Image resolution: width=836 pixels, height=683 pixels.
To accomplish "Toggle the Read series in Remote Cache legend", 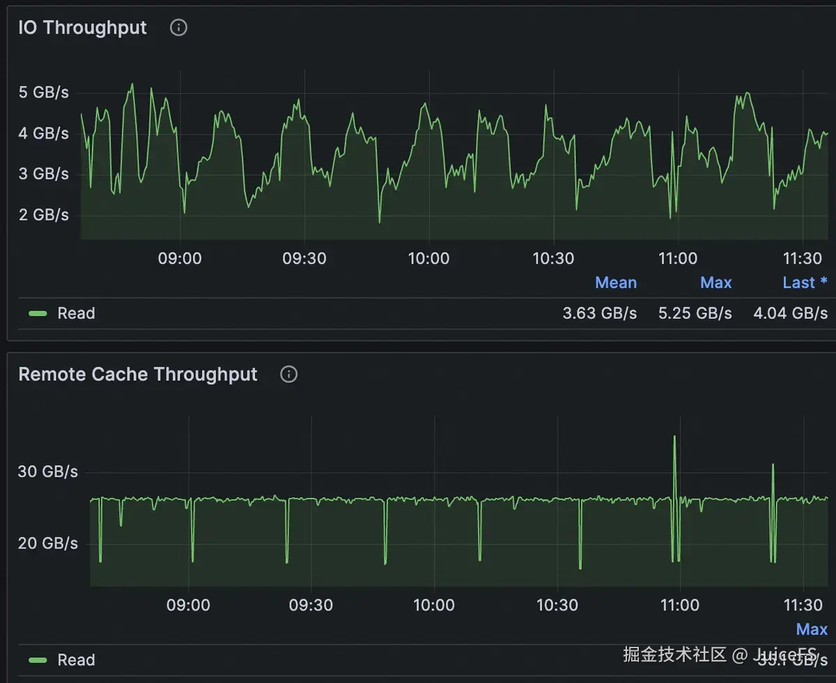I will pyautogui.click(x=76, y=660).
